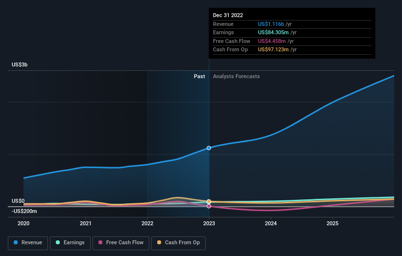This screenshot has height=256, width=402.
Task: Click the blue Revenue data point at 2023
Action: click(x=209, y=148)
